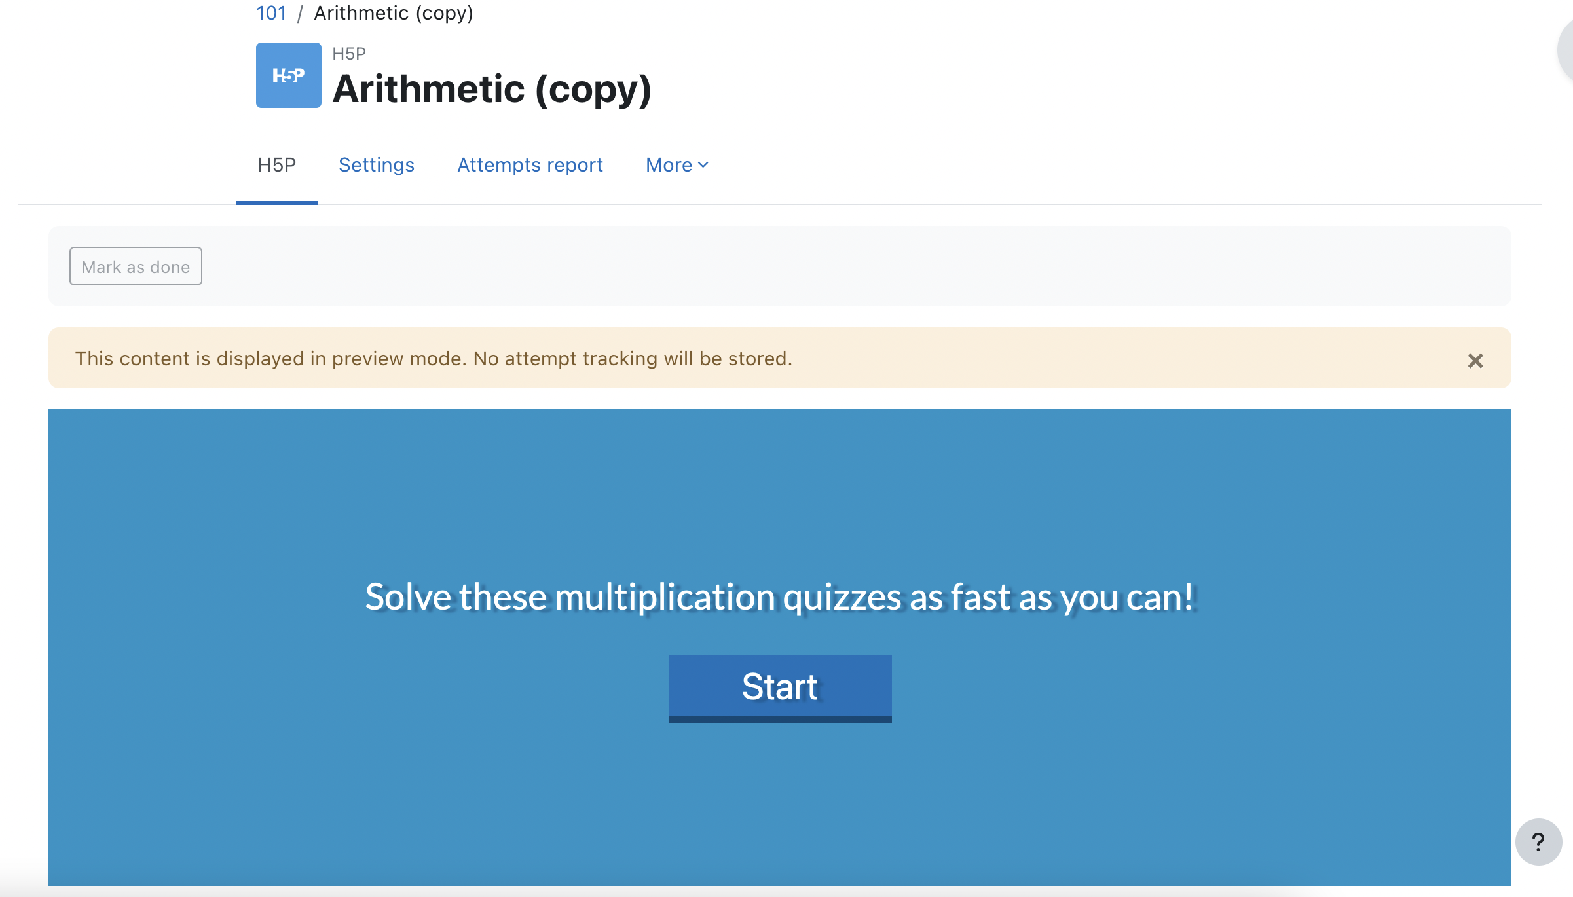Switch to the Settings tab
The height and width of the screenshot is (897, 1573).
click(x=377, y=165)
